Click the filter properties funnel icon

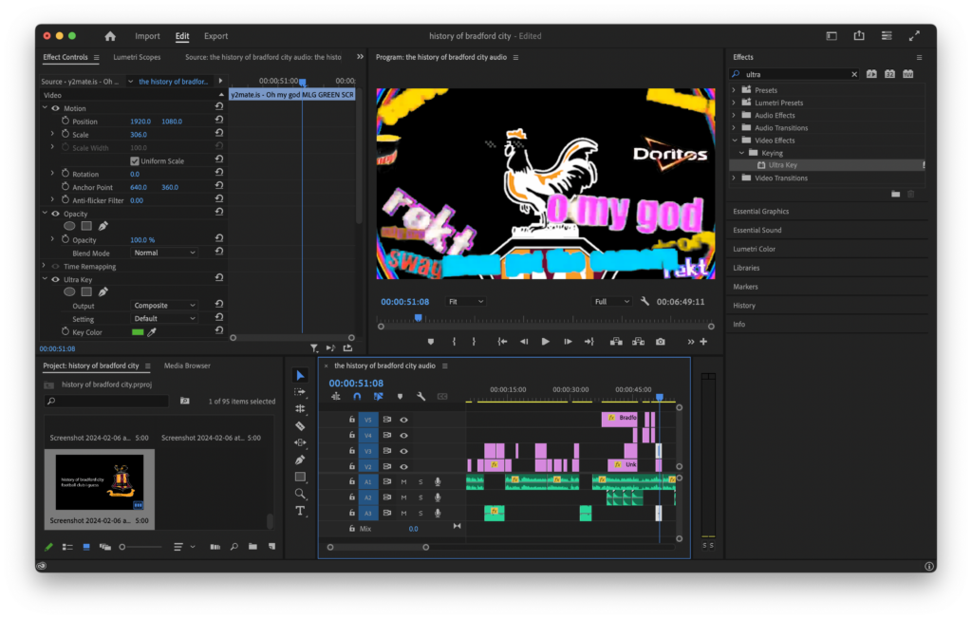(314, 348)
